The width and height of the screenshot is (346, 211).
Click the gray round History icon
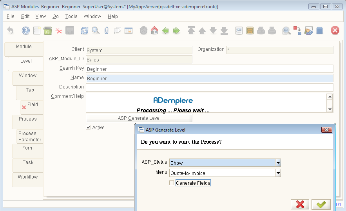(x=143, y=31)
